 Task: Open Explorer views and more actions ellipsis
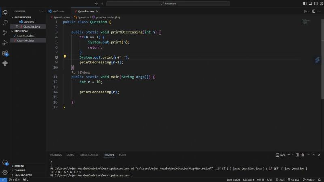pos(41,11)
